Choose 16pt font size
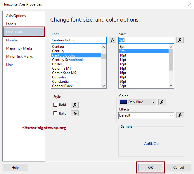This screenshot has width=194, height=174. pyautogui.click(x=144, y=73)
